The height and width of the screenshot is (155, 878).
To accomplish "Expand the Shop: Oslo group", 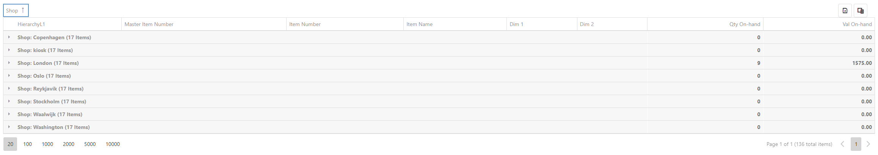I will (x=9, y=76).
